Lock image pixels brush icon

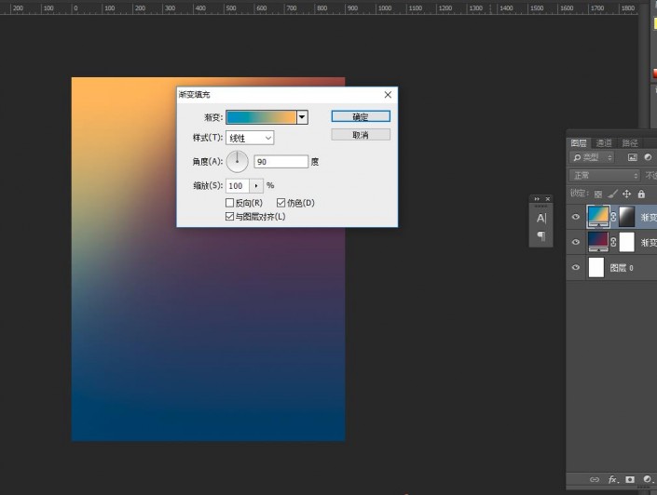pyautogui.click(x=612, y=194)
